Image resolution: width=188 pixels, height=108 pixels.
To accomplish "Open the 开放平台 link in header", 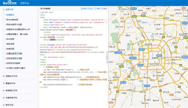I will 25,3.
